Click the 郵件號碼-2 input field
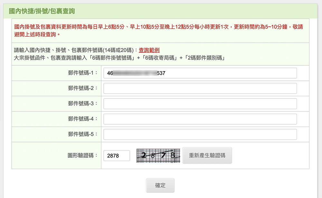322x198 pixels. point(200,88)
